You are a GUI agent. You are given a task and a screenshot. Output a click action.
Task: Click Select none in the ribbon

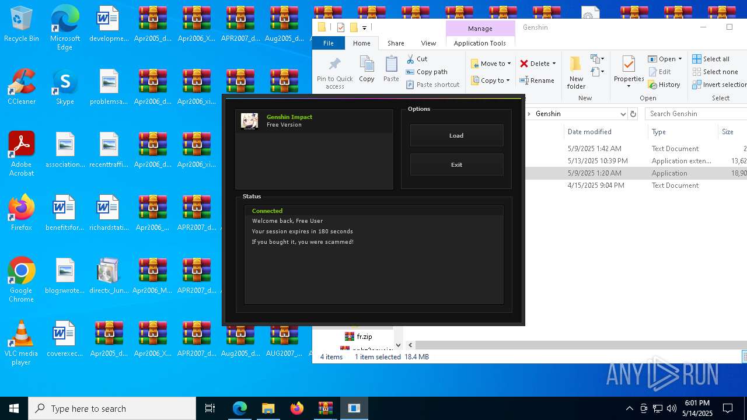(x=715, y=72)
